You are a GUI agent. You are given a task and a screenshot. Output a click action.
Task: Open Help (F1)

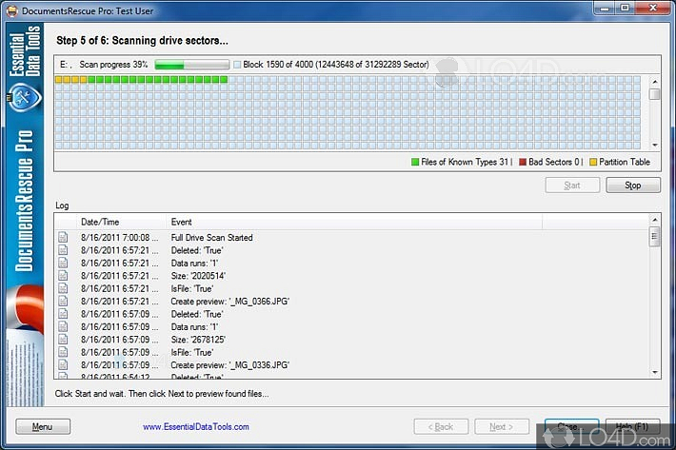point(632,427)
